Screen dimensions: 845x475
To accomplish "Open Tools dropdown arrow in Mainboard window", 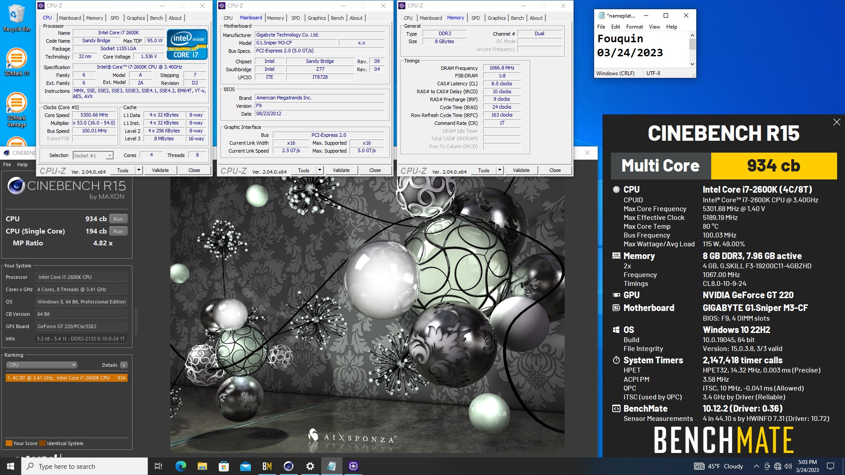I will click(320, 170).
